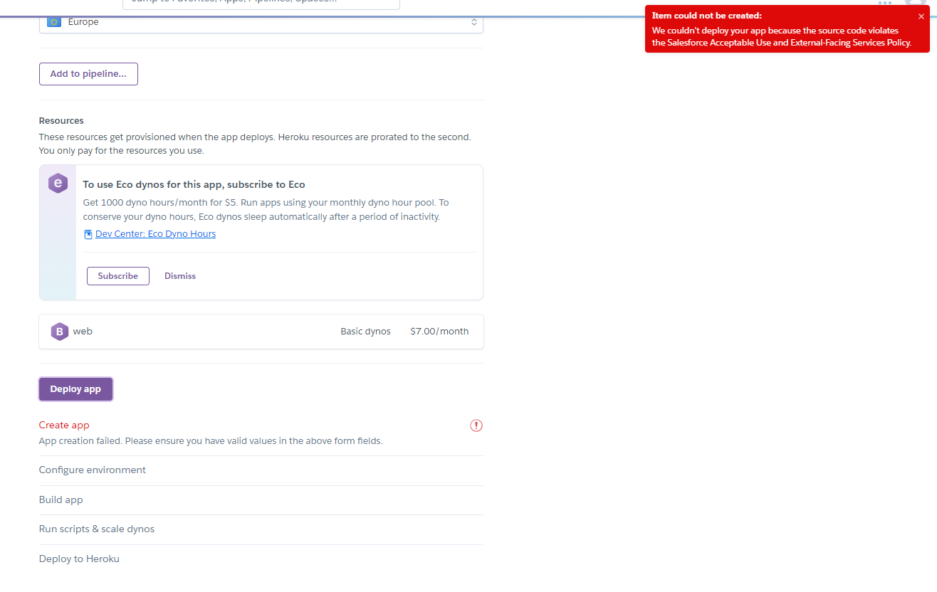937x592 pixels.
Task: Click the Dev Center document icon before the link
Action: tap(88, 233)
